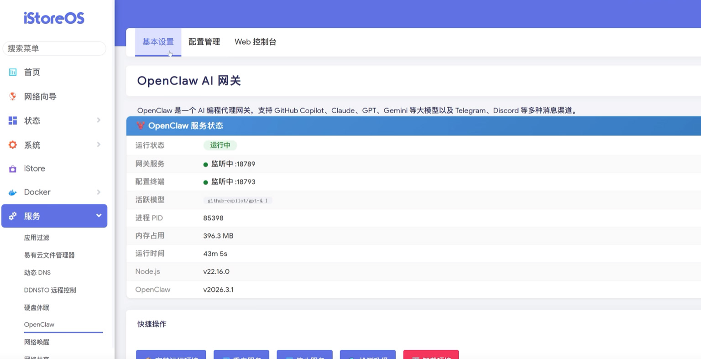This screenshot has height=359, width=701.
Task: Focus the 搜索菜单 search field
Action: 54,48
